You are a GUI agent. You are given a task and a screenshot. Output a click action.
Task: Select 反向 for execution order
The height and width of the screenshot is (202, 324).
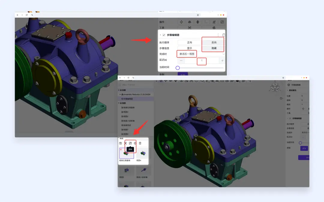point(214,42)
